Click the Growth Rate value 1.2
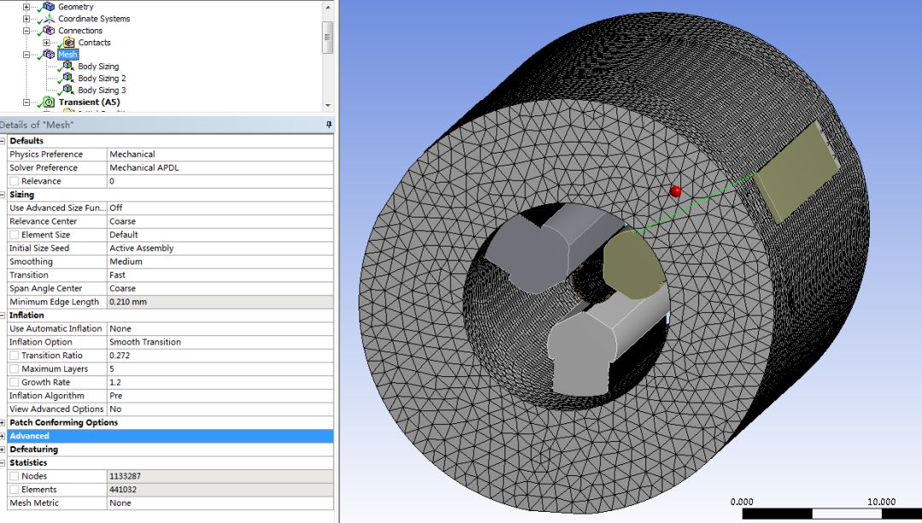 [220, 382]
